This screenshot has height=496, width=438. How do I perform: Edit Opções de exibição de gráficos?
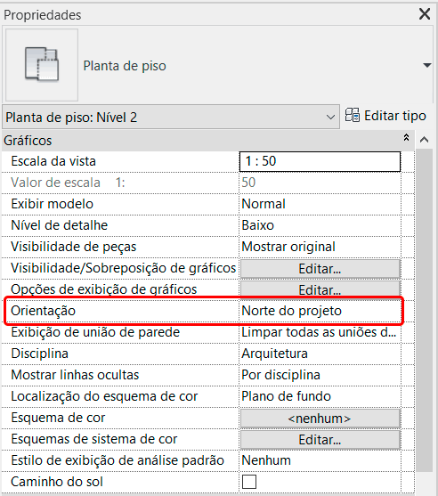(320, 289)
